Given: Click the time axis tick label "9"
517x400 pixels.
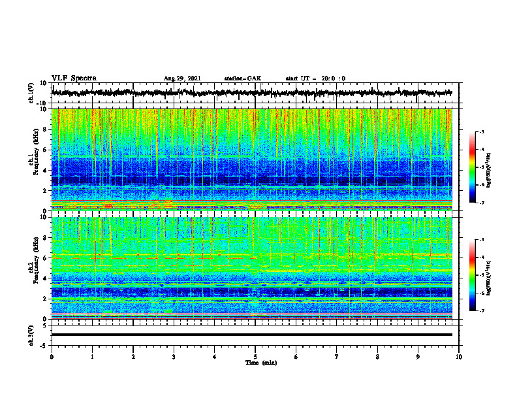Looking at the screenshot, I should tap(418, 357).
